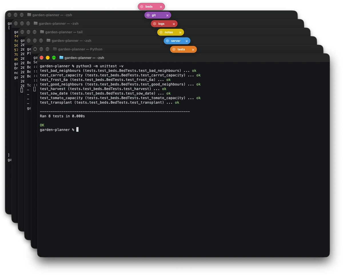Screen dimensions: 343x275
Task: Click the folder icon of the window below the beds tag
Action: click(29, 15)
